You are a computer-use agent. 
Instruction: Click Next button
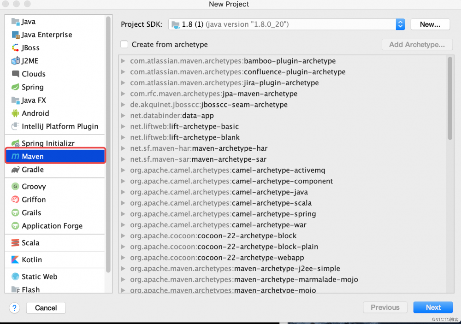[x=433, y=307]
